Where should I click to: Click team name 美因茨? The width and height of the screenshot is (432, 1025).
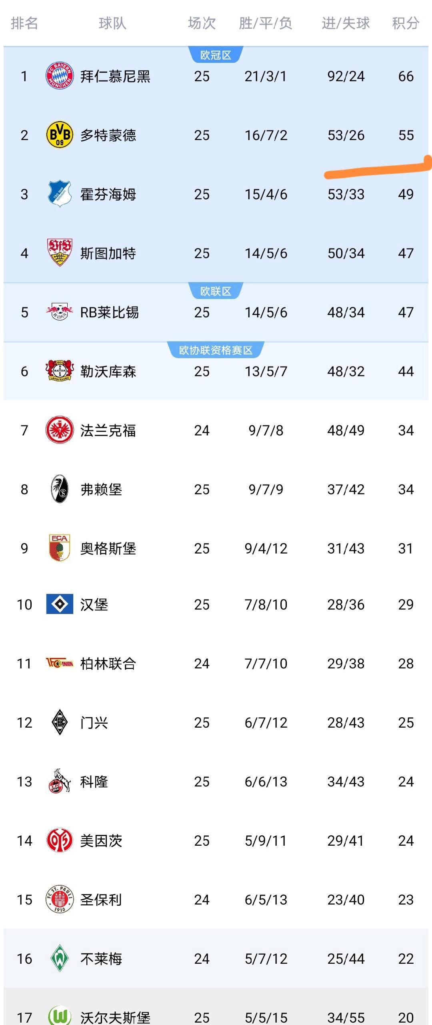tap(101, 840)
